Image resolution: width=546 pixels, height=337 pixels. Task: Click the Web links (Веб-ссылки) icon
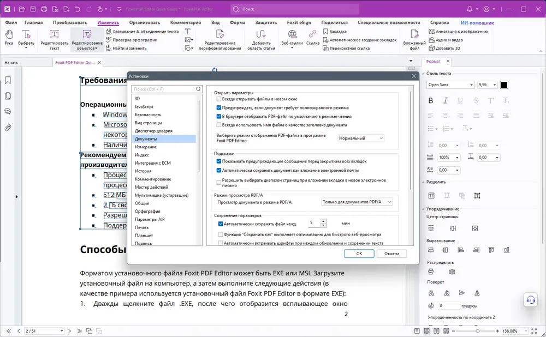[292, 38]
